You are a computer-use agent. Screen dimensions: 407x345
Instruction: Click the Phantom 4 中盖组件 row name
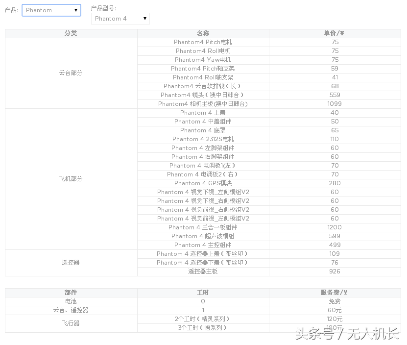point(203,122)
